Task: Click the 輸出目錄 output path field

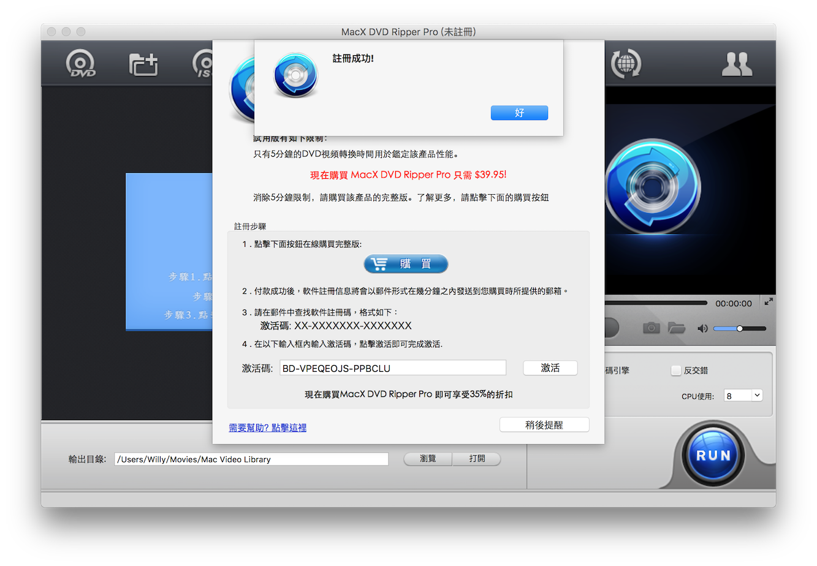Action: click(x=251, y=459)
